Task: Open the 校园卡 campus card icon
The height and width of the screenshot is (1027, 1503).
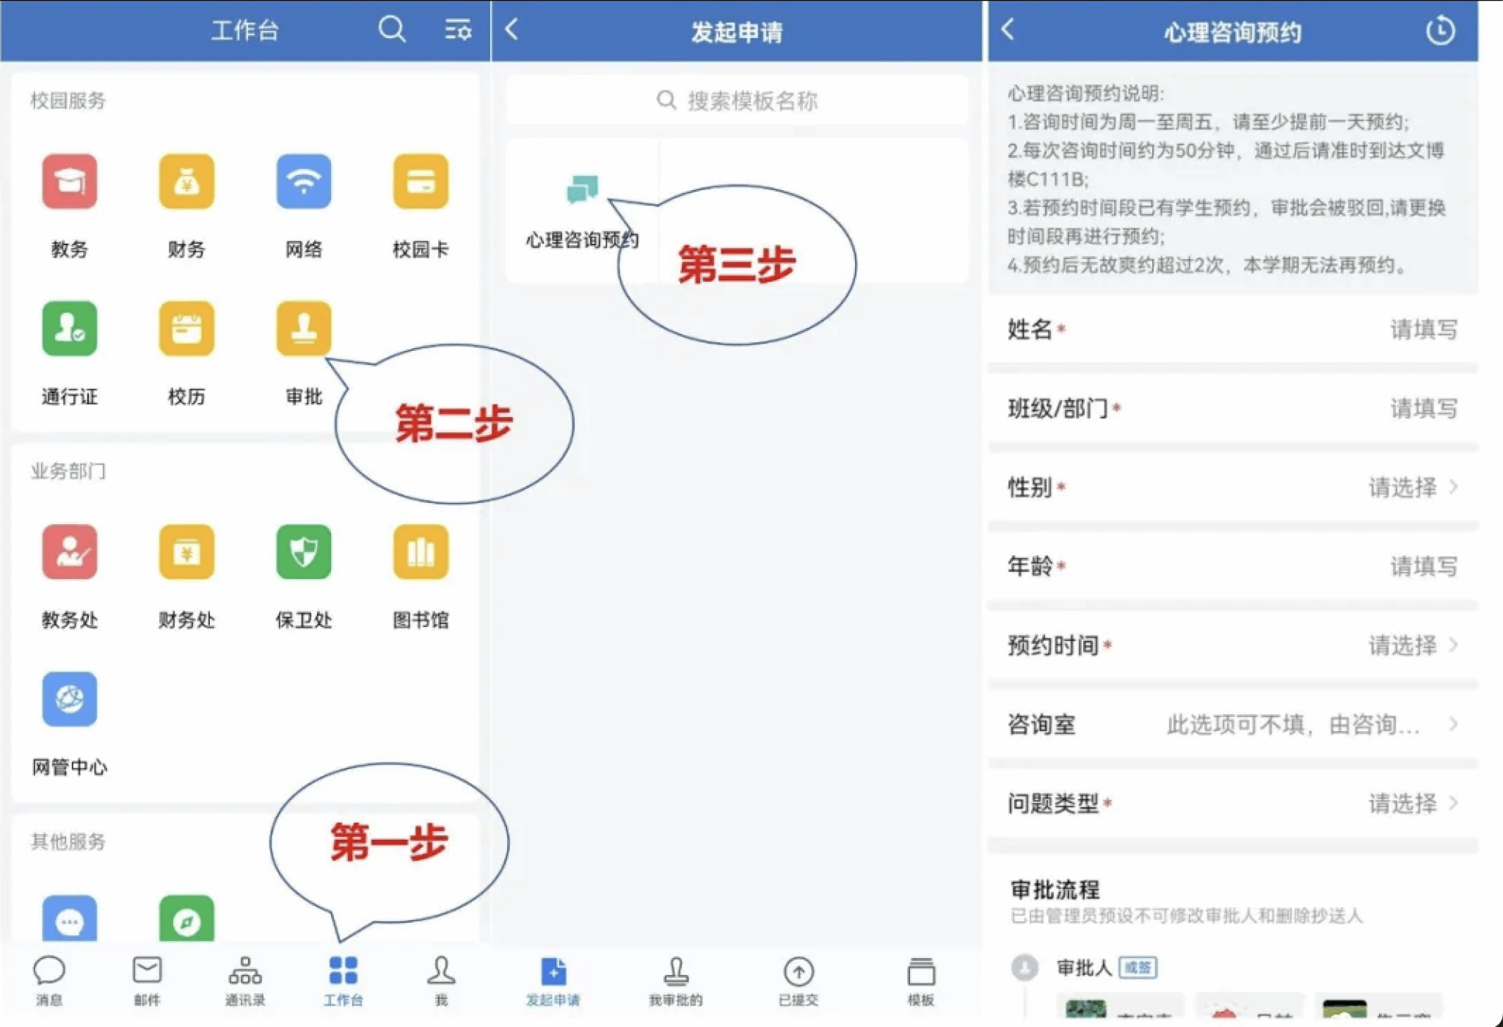Action: click(x=421, y=181)
